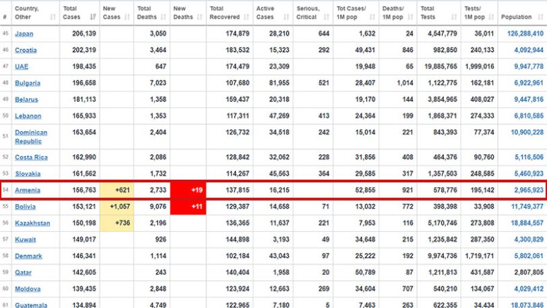Select Denmark total tests value 9,974,736
547x308 pixels.
442,255
